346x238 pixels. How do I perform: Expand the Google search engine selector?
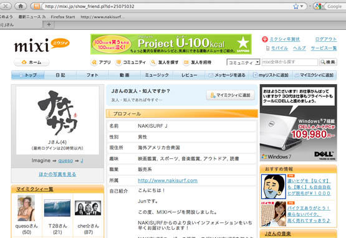tap(323, 6)
